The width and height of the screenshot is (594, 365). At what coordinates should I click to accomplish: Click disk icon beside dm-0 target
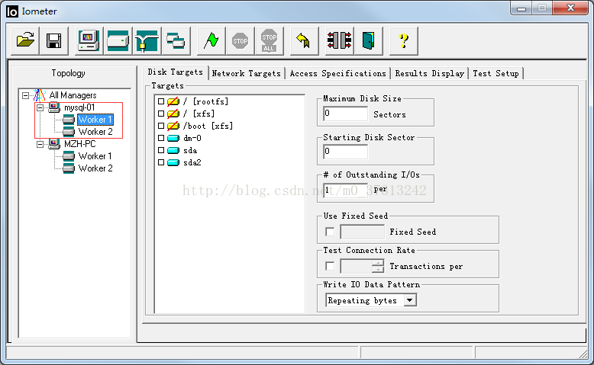click(x=173, y=138)
